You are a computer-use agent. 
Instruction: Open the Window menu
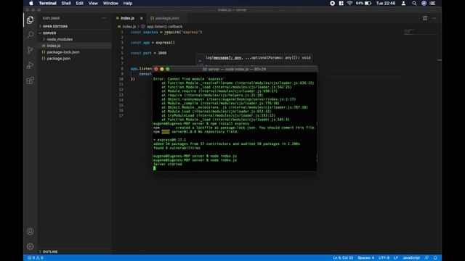pyautogui.click(x=110, y=3)
